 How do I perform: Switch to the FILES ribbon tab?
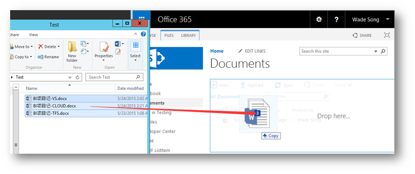(169, 36)
